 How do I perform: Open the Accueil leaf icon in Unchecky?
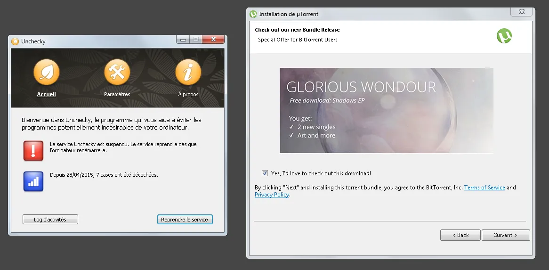[x=46, y=73]
